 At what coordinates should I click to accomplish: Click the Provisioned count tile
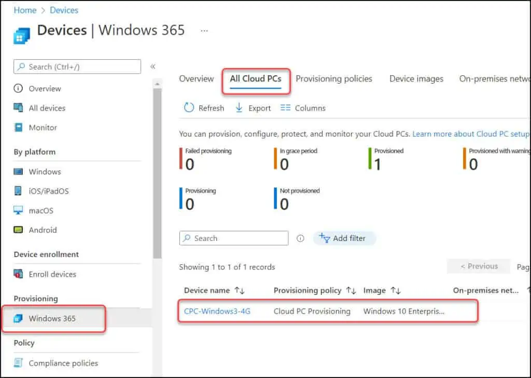(x=386, y=159)
